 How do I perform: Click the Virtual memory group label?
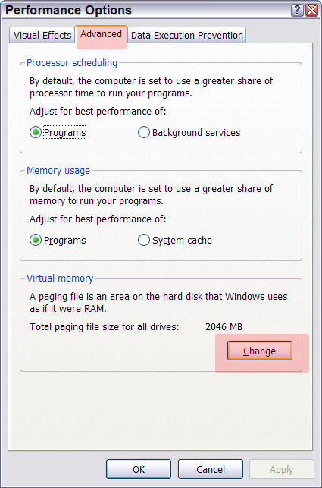pos(60,279)
